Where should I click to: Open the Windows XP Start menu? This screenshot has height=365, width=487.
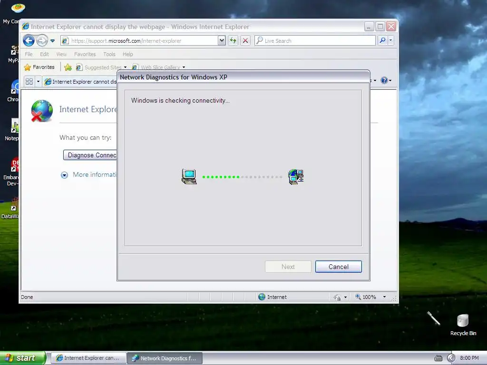click(23, 358)
